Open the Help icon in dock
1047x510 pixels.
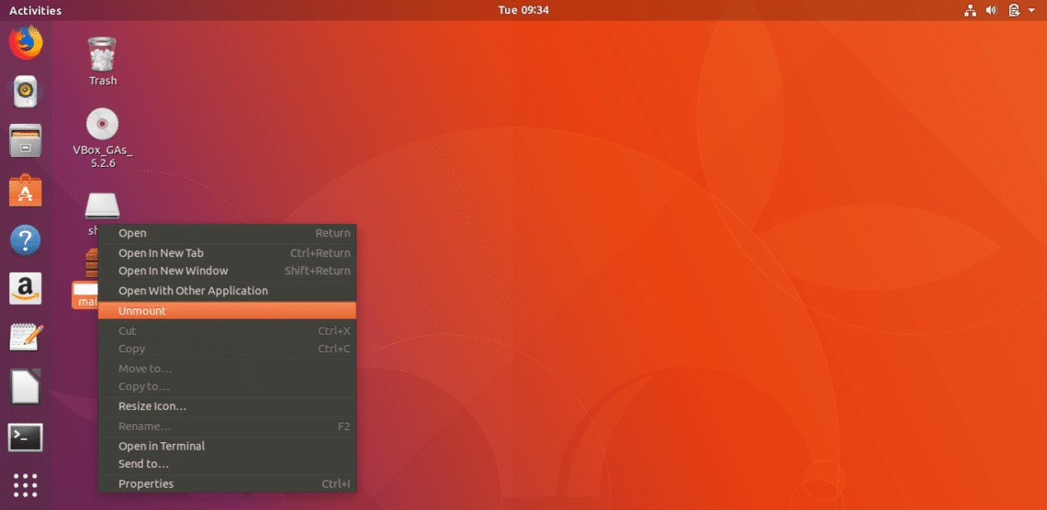tap(26, 240)
